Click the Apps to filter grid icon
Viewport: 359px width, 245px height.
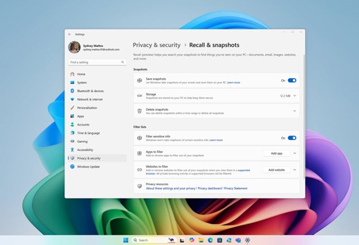(139, 153)
